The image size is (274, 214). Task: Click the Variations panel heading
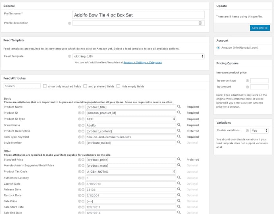224,122
